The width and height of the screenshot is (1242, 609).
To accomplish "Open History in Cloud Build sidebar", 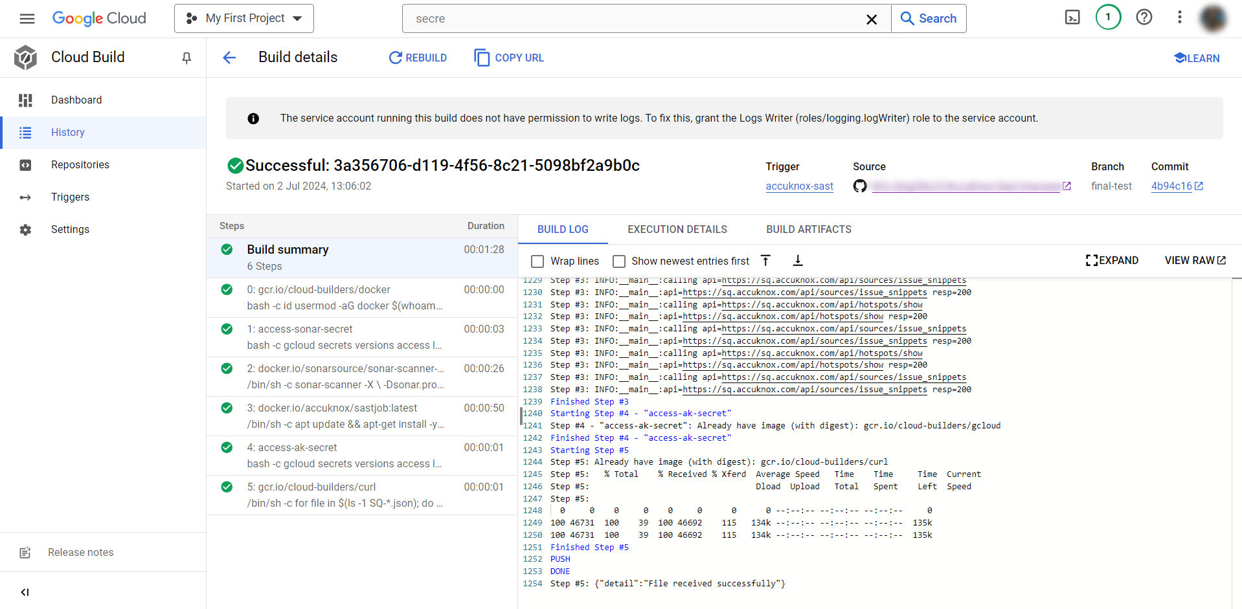I will coord(67,132).
